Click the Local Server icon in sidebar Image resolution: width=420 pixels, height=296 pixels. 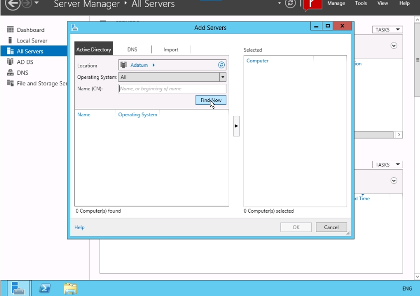pos(10,40)
